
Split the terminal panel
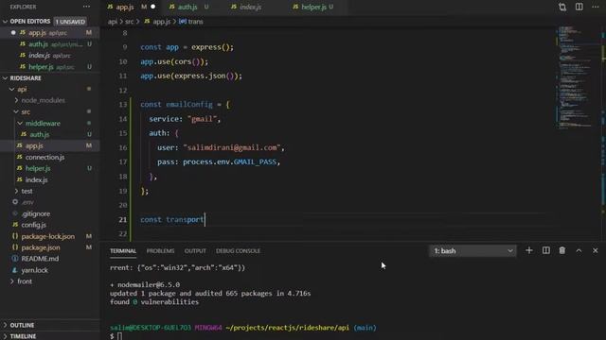545,250
